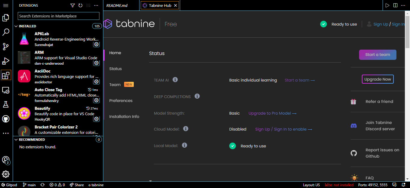Open the hamburger application menu

point(5,5)
